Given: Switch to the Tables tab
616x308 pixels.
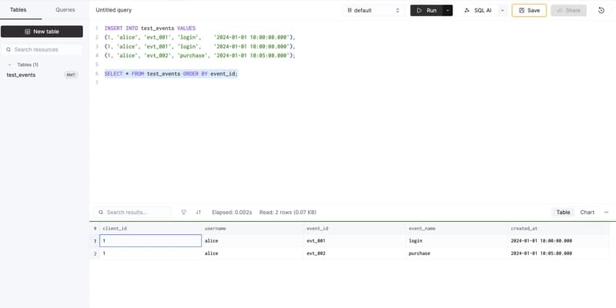Looking at the screenshot, I should coord(18,10).
